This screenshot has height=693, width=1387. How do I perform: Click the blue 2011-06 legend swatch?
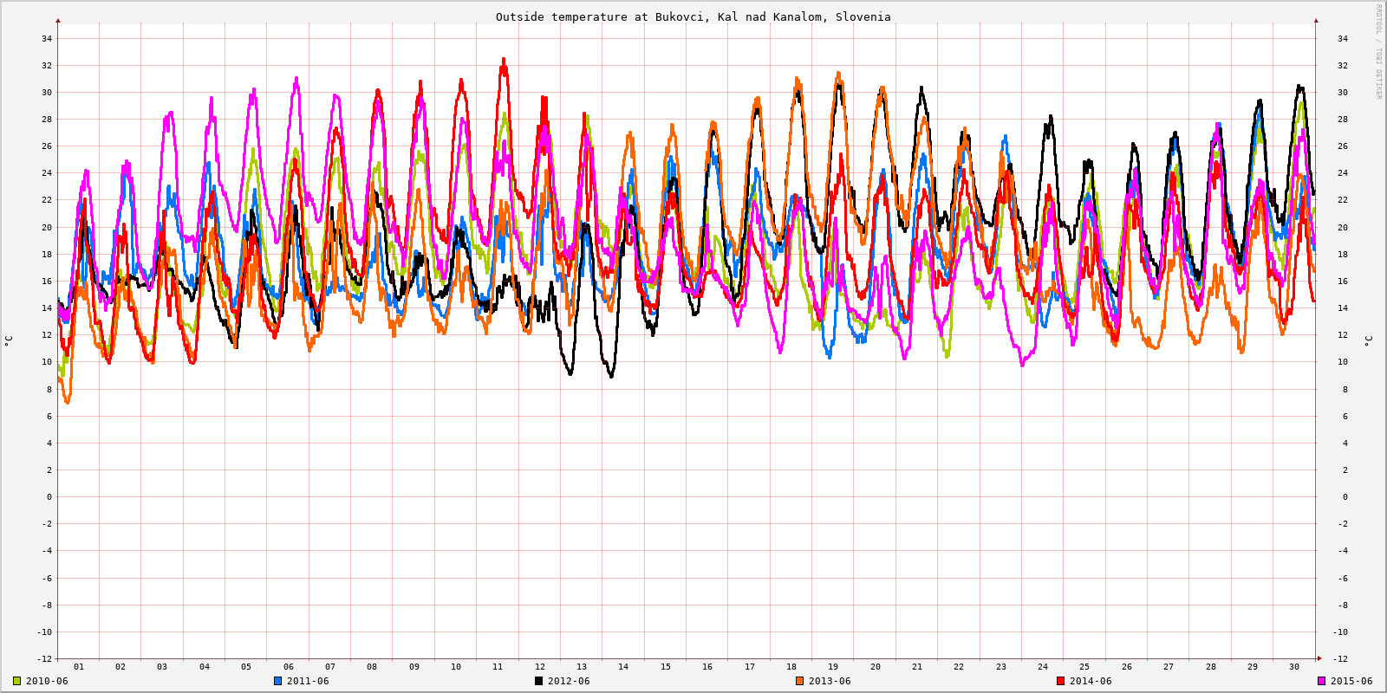[278, 681]
